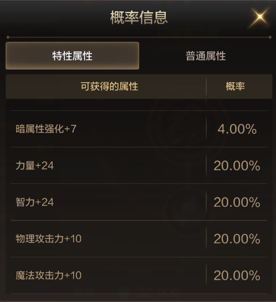The image size is (276, 302).
Task: Switch to the 特性属性 tab
Action: 72,56
